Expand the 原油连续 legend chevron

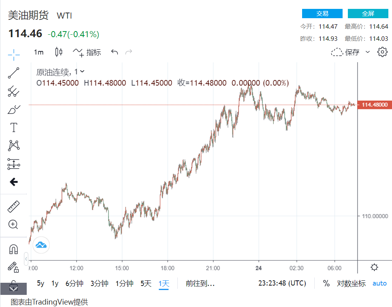point(83,71)
